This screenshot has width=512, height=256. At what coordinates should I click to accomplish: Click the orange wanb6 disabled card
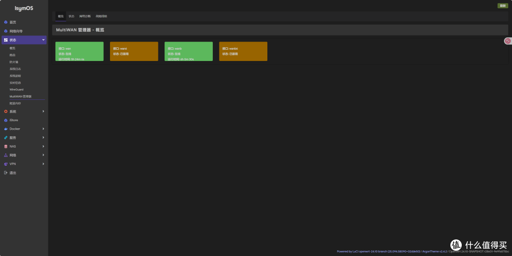[x=243, y=51]
